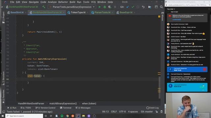Viewport: 211px width, 118px height.
Task: Open the Terminal tool window
Action: pos(66,108)
